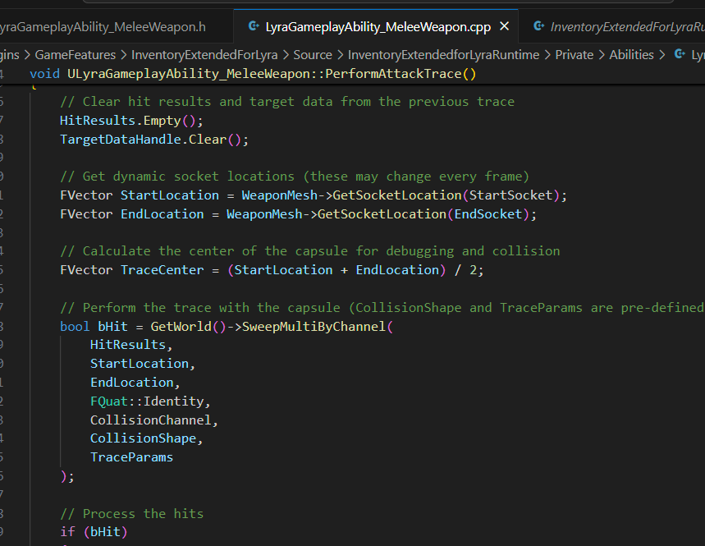Open the Abilities breadcrumb folder

click(631, 55)
